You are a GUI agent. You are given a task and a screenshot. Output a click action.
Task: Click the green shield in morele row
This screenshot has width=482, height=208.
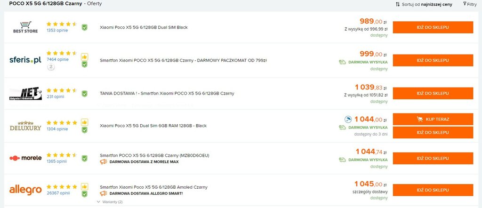click(x=85, y=158)
